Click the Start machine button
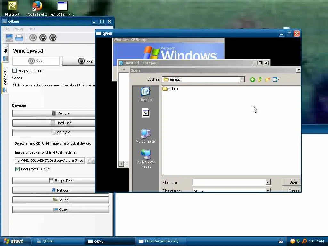The height and width of the screenshot is (246, 328). 36,61
